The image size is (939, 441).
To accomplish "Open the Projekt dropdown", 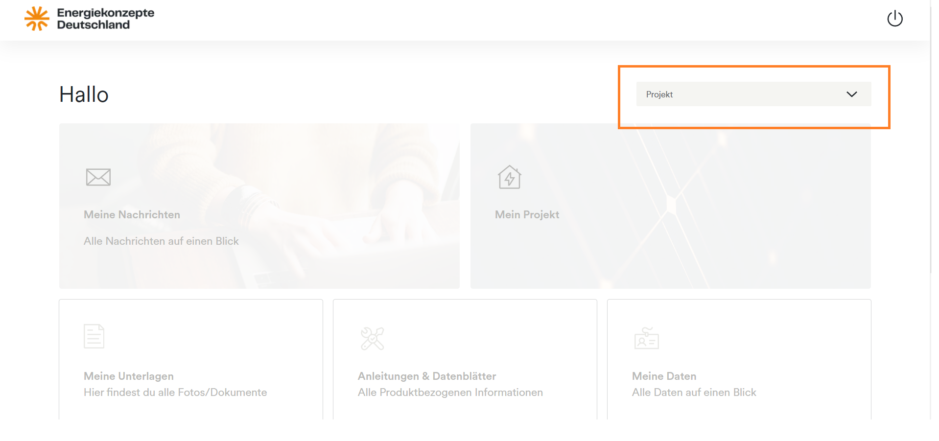I will coord(753,94).
